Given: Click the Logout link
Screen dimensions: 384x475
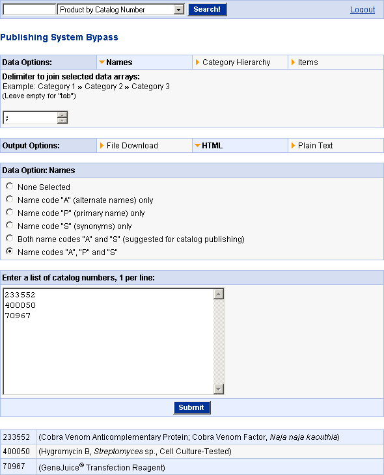Looking at the screenshot, I should coord(363,10).
